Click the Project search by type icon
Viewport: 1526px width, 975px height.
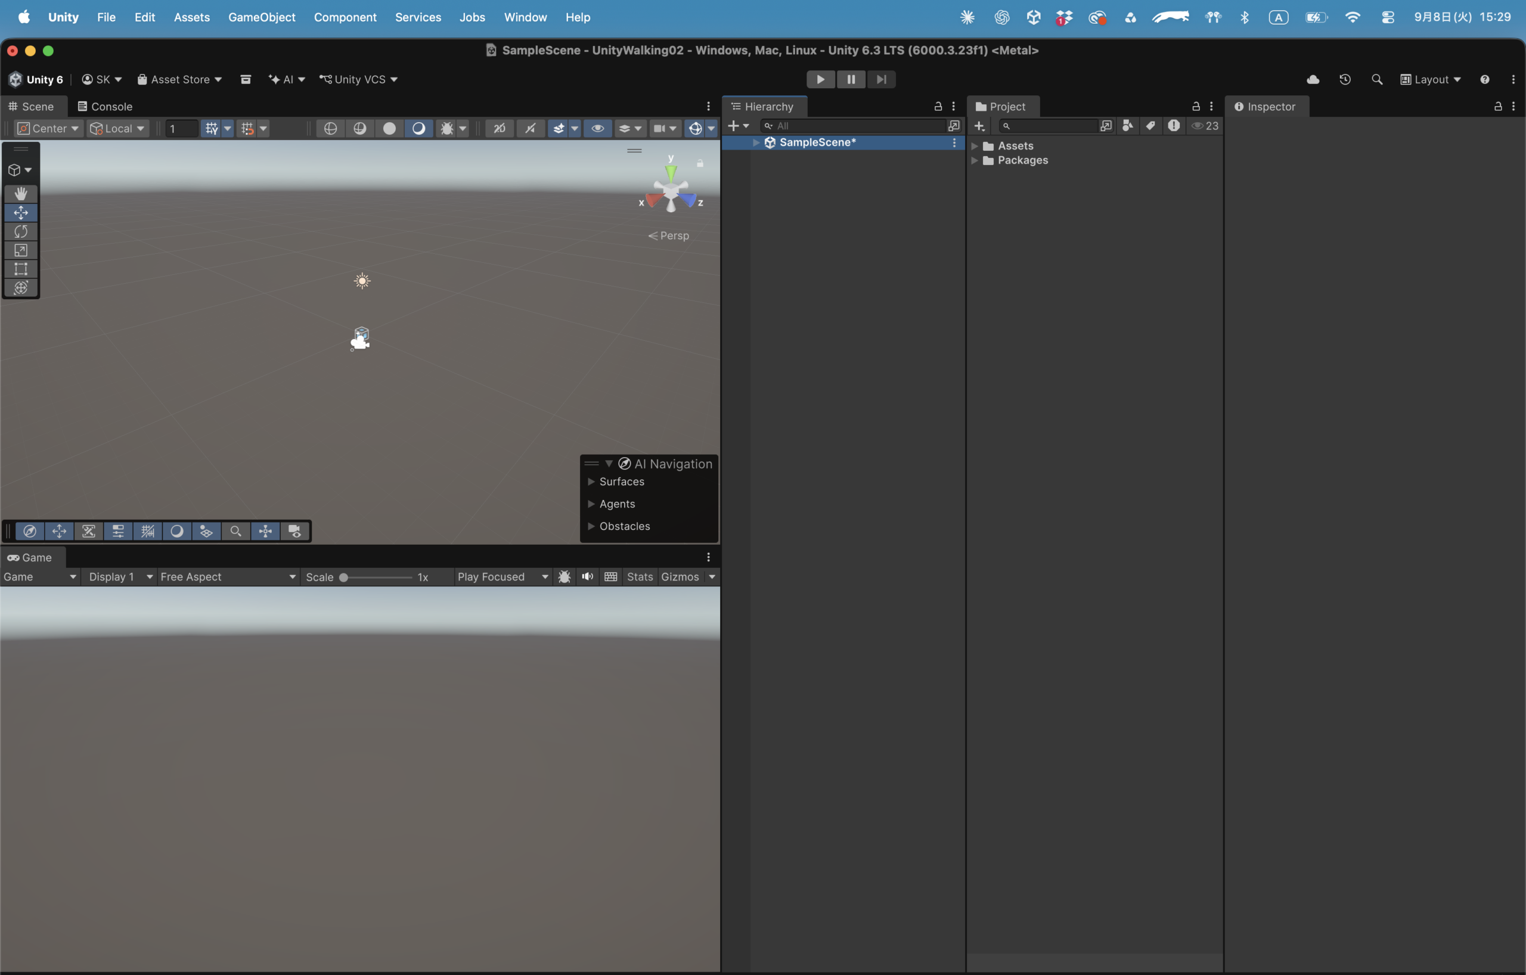click(x=1127, y=126)
